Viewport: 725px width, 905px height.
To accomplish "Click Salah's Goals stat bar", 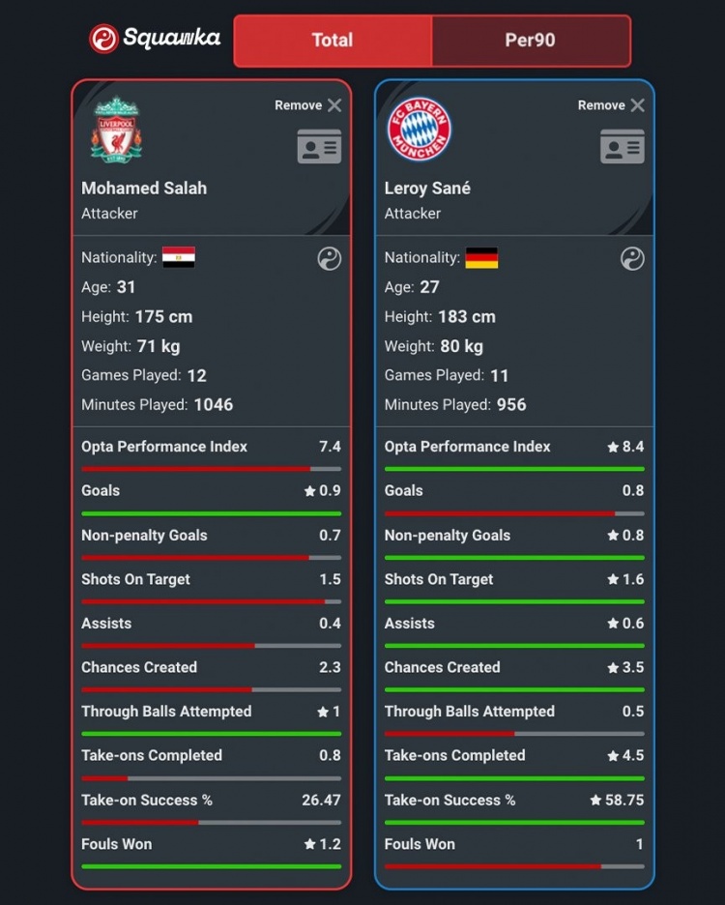I will [211, 513].
